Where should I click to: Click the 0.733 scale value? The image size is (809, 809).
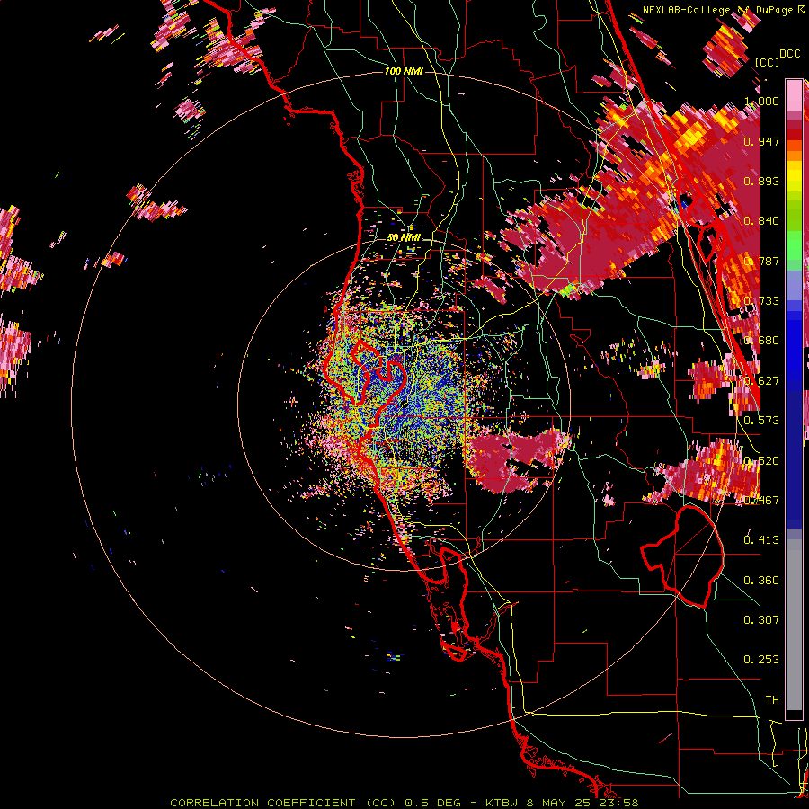(x=761, y=300)
